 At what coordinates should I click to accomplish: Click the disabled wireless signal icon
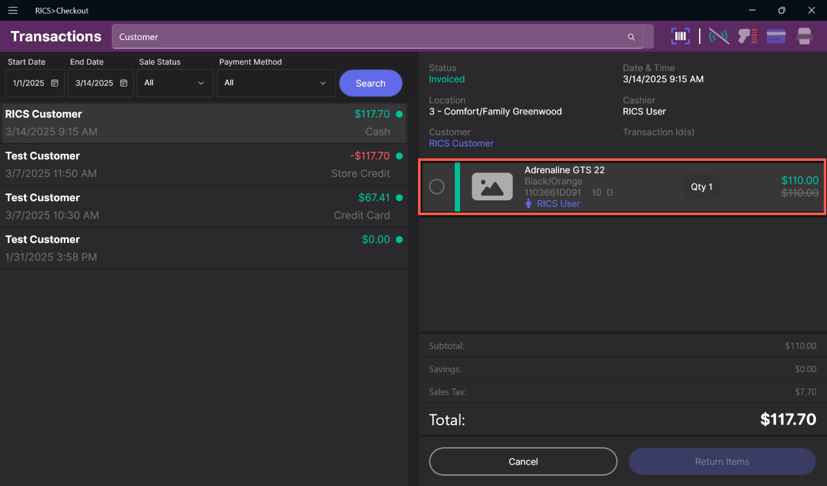[718, 36]
